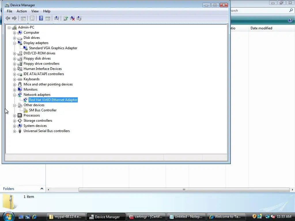Image resolution: width=295 pixels, height=221 pixels.
Task: Expand the Monitors category
Action: point(14,90)
